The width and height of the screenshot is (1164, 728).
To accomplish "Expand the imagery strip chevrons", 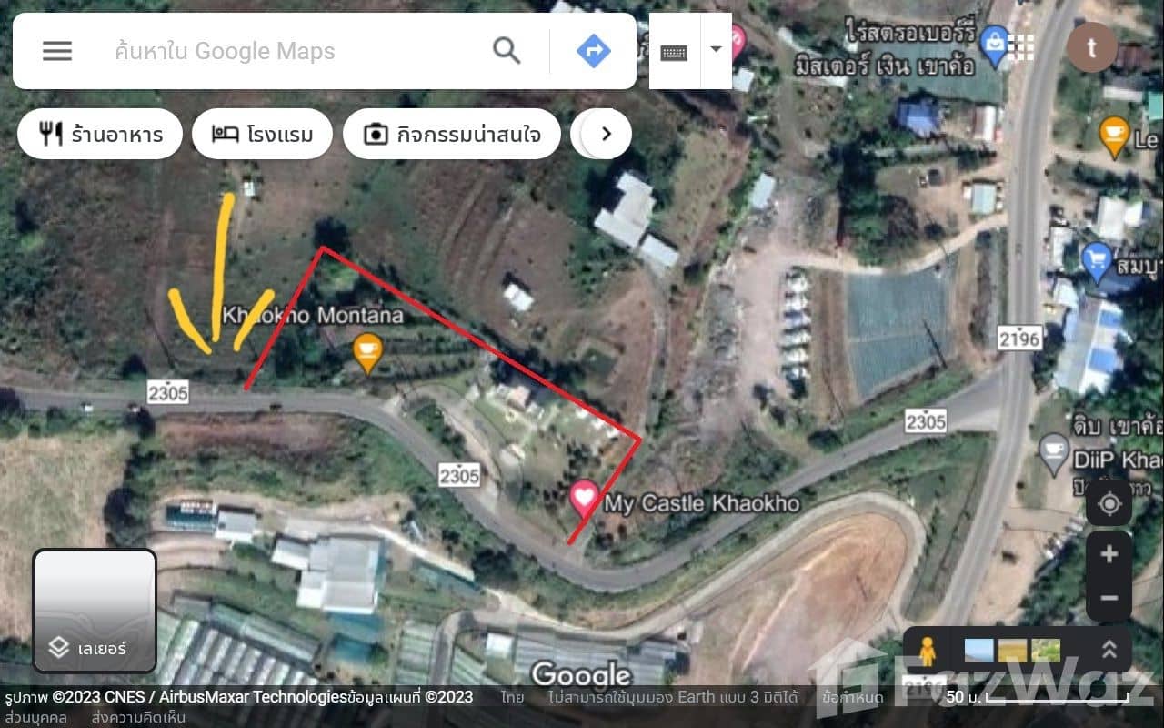I will (x=1109, y=649).
